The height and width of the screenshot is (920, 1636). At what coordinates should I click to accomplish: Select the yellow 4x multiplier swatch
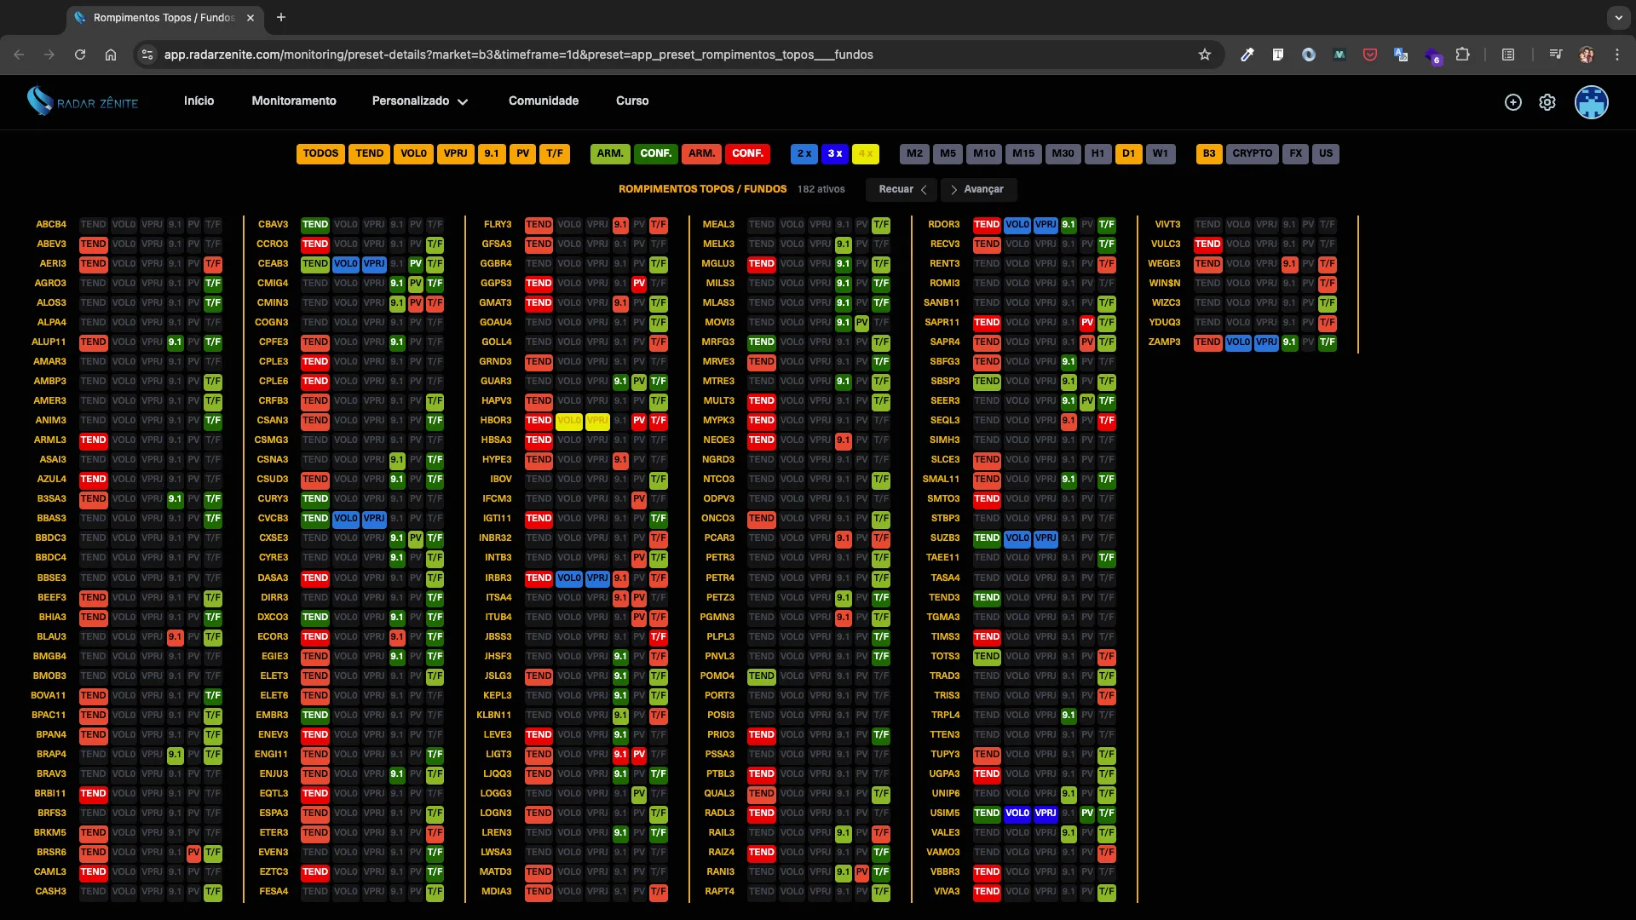[x=866, y=154]
